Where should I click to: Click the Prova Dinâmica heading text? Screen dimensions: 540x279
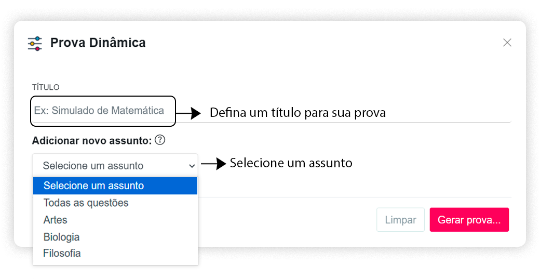click(x=98, y=43)
